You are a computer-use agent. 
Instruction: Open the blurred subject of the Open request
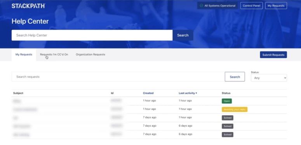pos(17,101)
